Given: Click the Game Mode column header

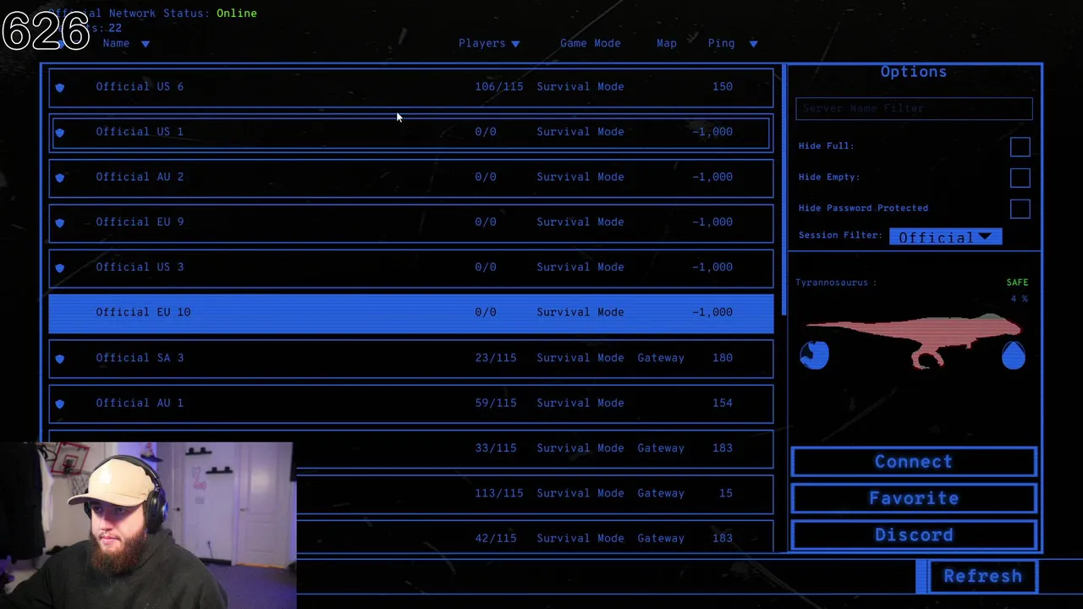Looking at the screenshot, I should click(x=590, y=43).
